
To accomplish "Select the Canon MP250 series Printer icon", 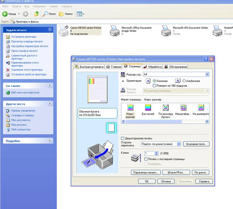I will pos(63,31).
